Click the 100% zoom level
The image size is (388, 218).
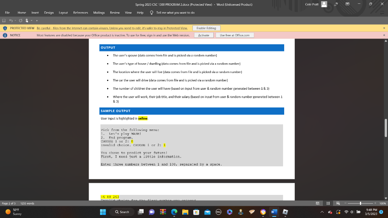(x=383, y=203)
